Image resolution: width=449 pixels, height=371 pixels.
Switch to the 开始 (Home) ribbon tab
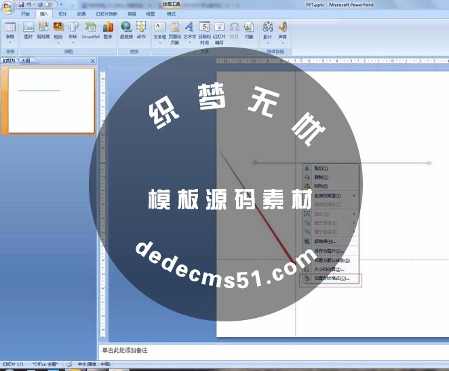[26, 14]
